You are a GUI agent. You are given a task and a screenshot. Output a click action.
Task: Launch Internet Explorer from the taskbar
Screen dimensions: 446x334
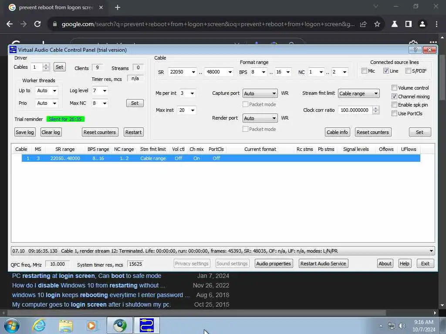coord(39,325)
